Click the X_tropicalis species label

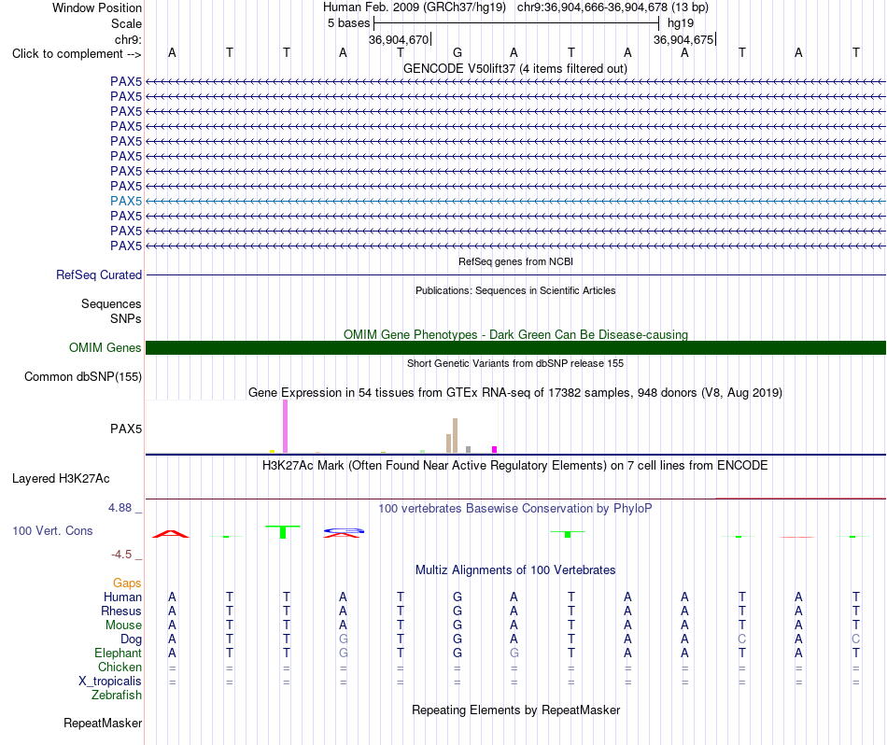click(110, 682)
